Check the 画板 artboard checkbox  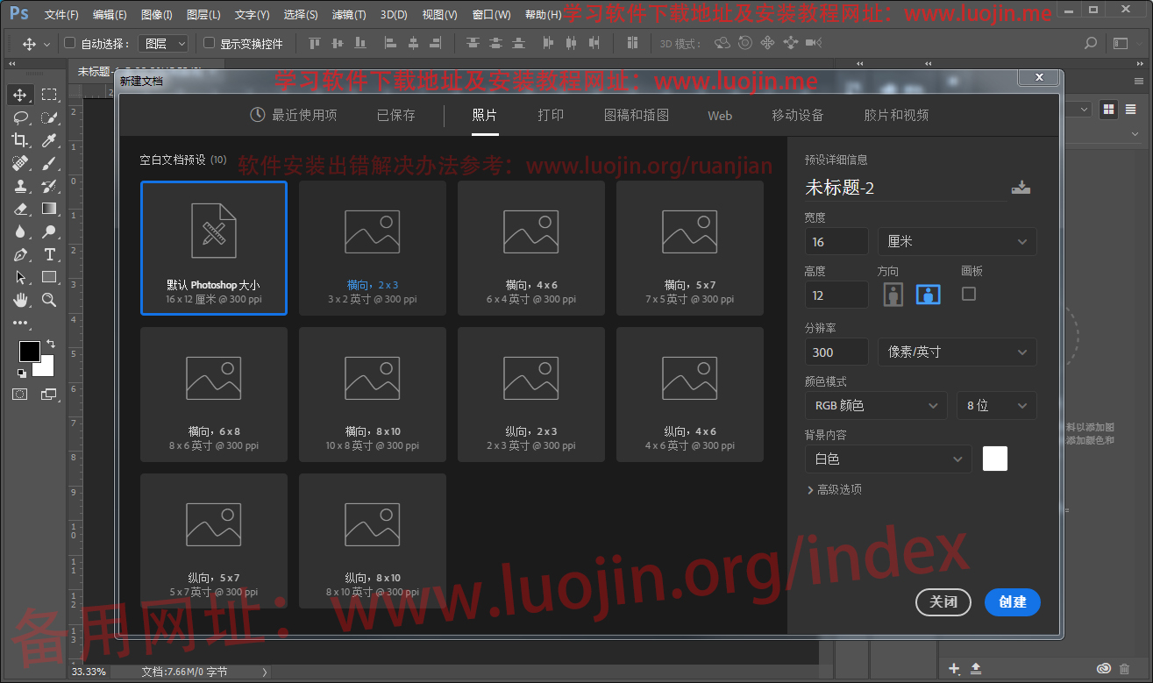969,294
